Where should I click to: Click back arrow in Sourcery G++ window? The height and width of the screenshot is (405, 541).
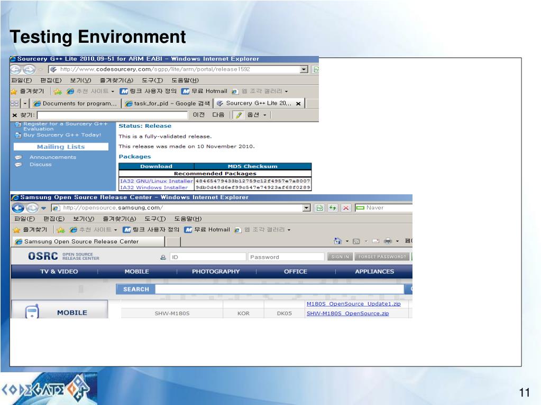point(15,69)
